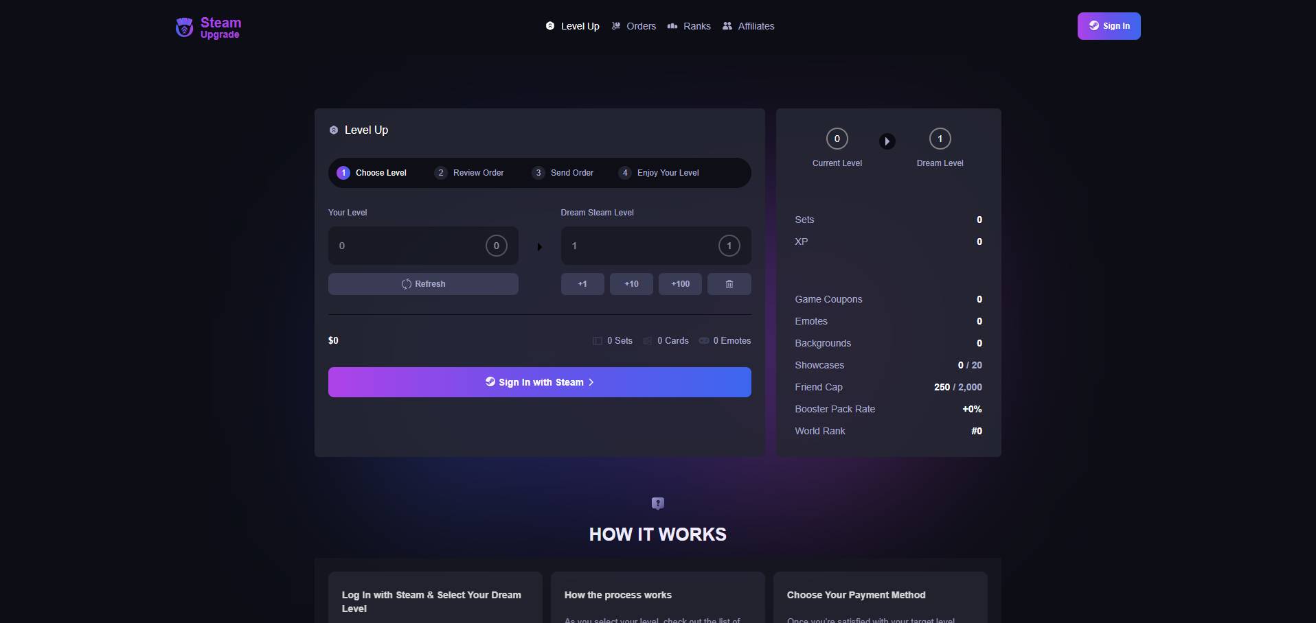Add +100 to dream level
1316x623 pixels.
pos(680,284)
